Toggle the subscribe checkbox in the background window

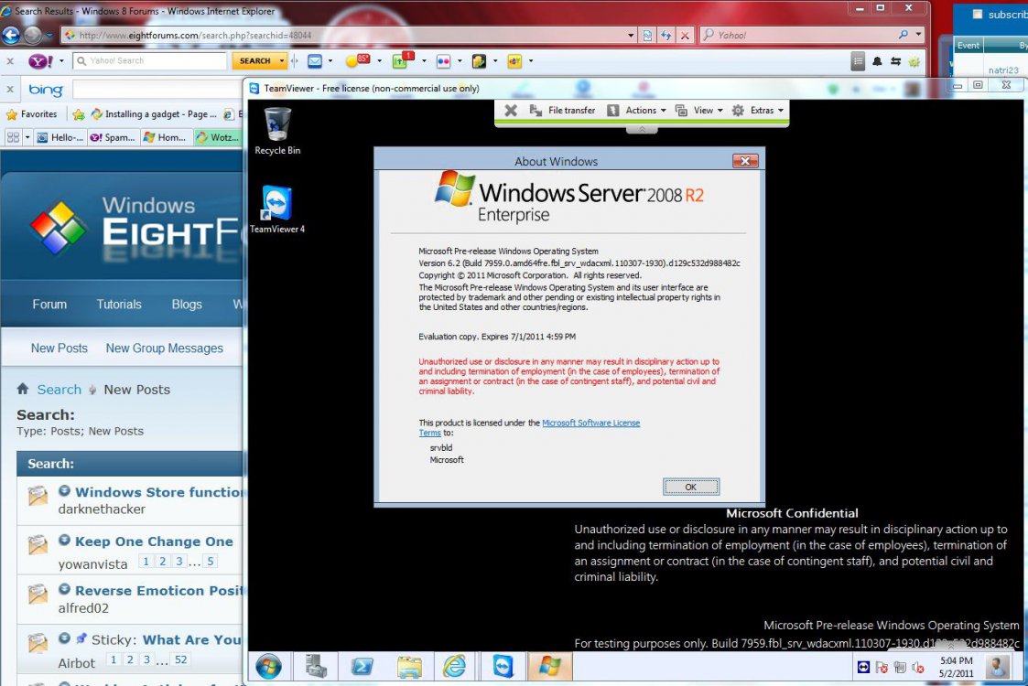(977, 15)
